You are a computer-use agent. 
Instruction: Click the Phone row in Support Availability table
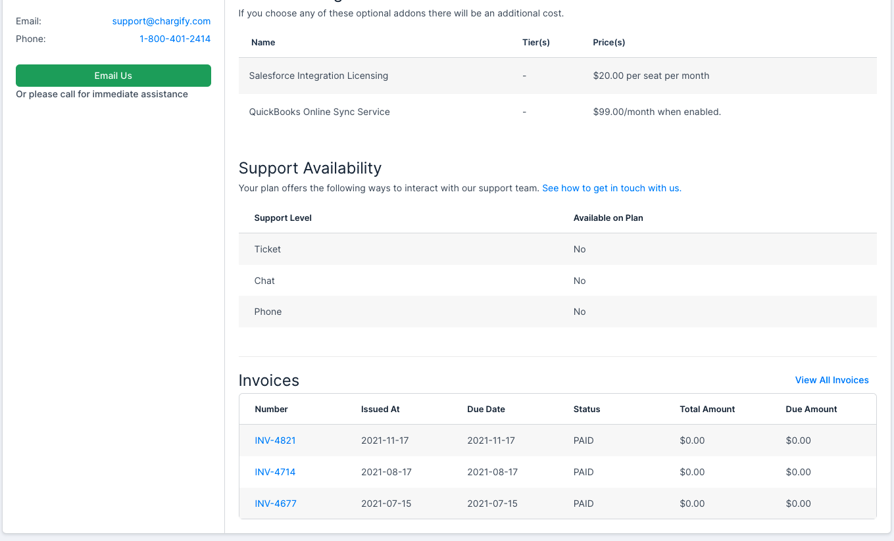pos(268,312)
